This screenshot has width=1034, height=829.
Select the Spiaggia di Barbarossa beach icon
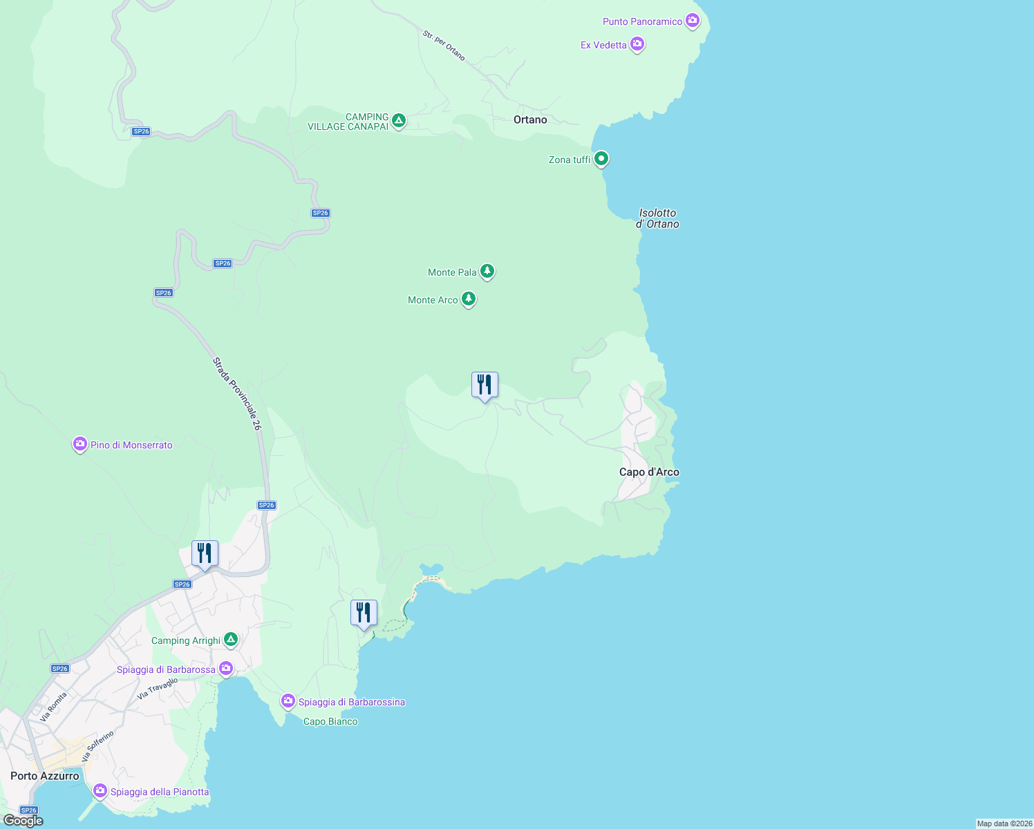tap(226, 668)
